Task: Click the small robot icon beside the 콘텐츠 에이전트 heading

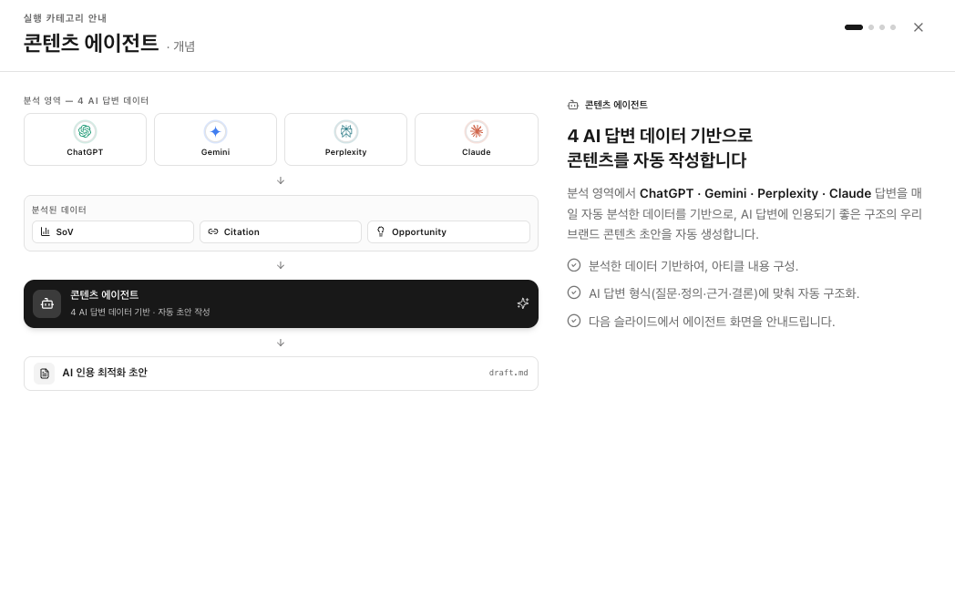Action: 572,105
